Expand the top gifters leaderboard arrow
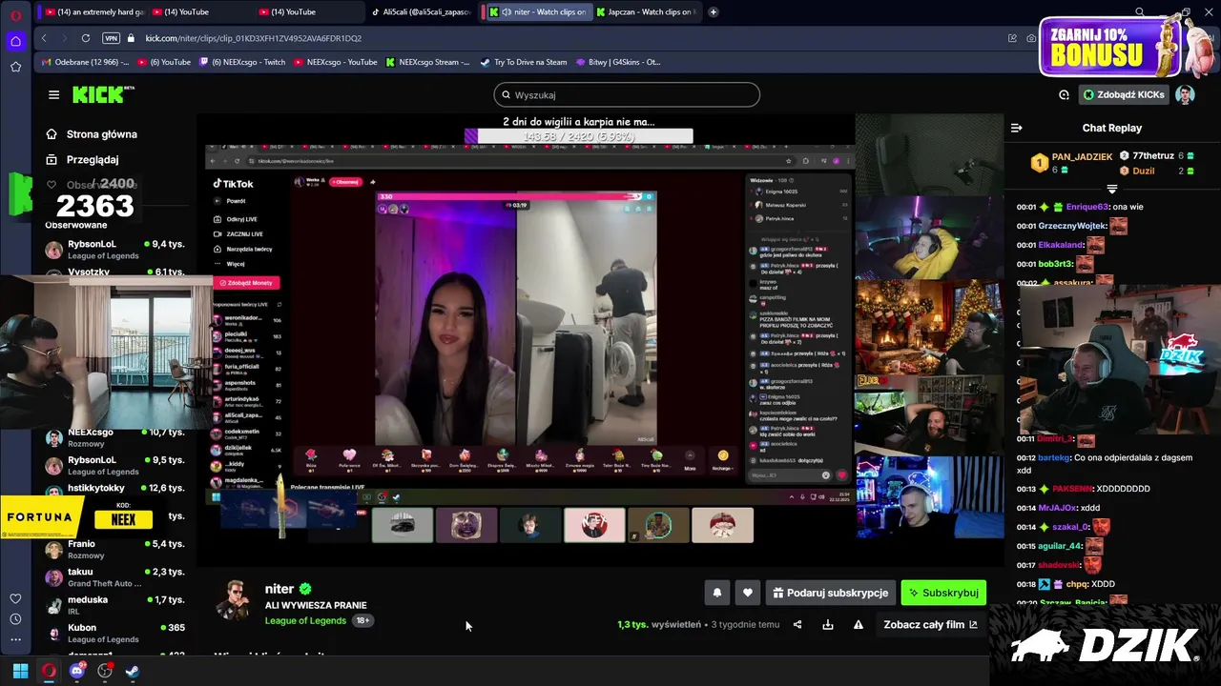1221x686 pixels. click(x=1111, y=189)
